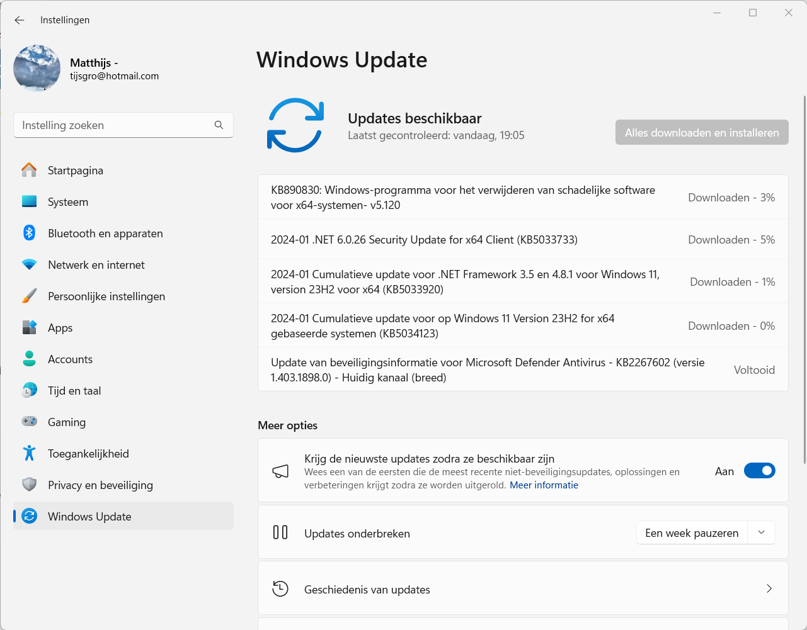Turn off the newest updates toggle

pos(759,471)
